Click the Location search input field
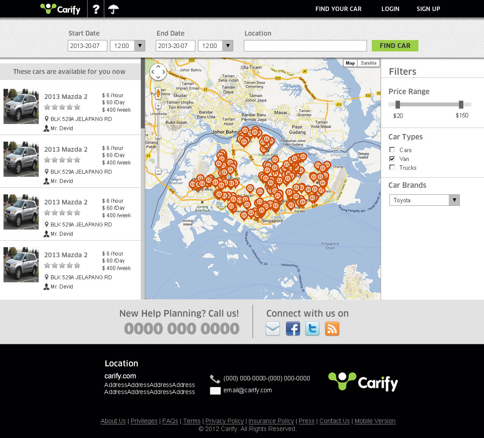This screenshot has width=484, height=438. point(305,46)
